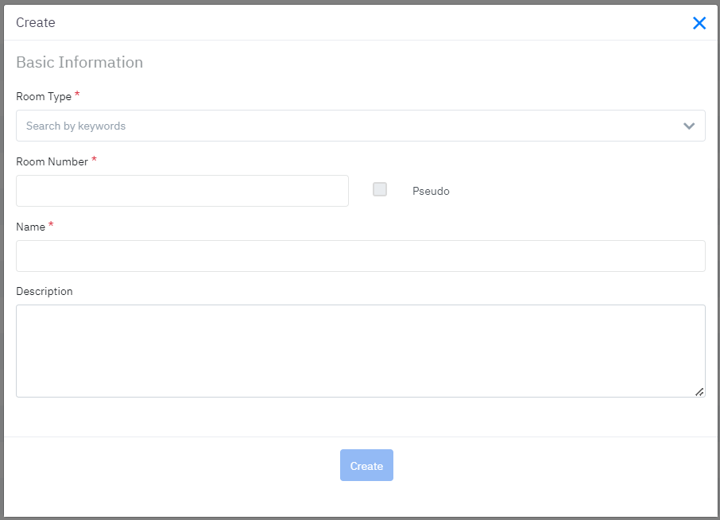Focus the Name text field
720x520 pixels.
(360, 256)
